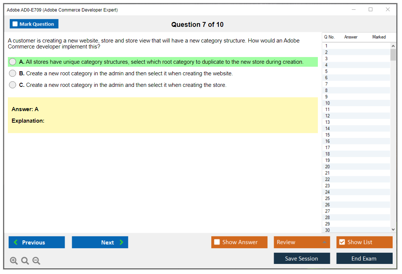
Task: Enable the Show Answer checkbox
Action: click(x=217, y=242)
